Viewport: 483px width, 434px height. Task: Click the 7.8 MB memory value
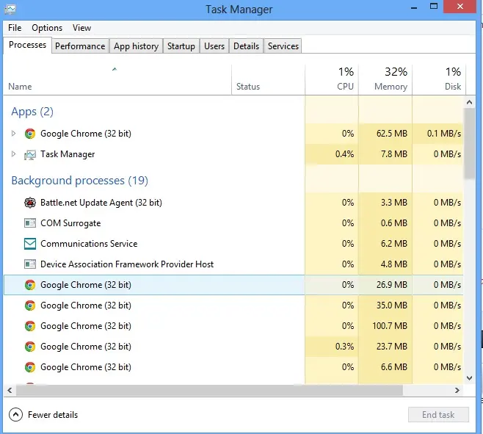coord(394,153)
